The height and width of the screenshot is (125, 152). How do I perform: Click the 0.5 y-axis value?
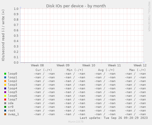(x=16, y=36)
